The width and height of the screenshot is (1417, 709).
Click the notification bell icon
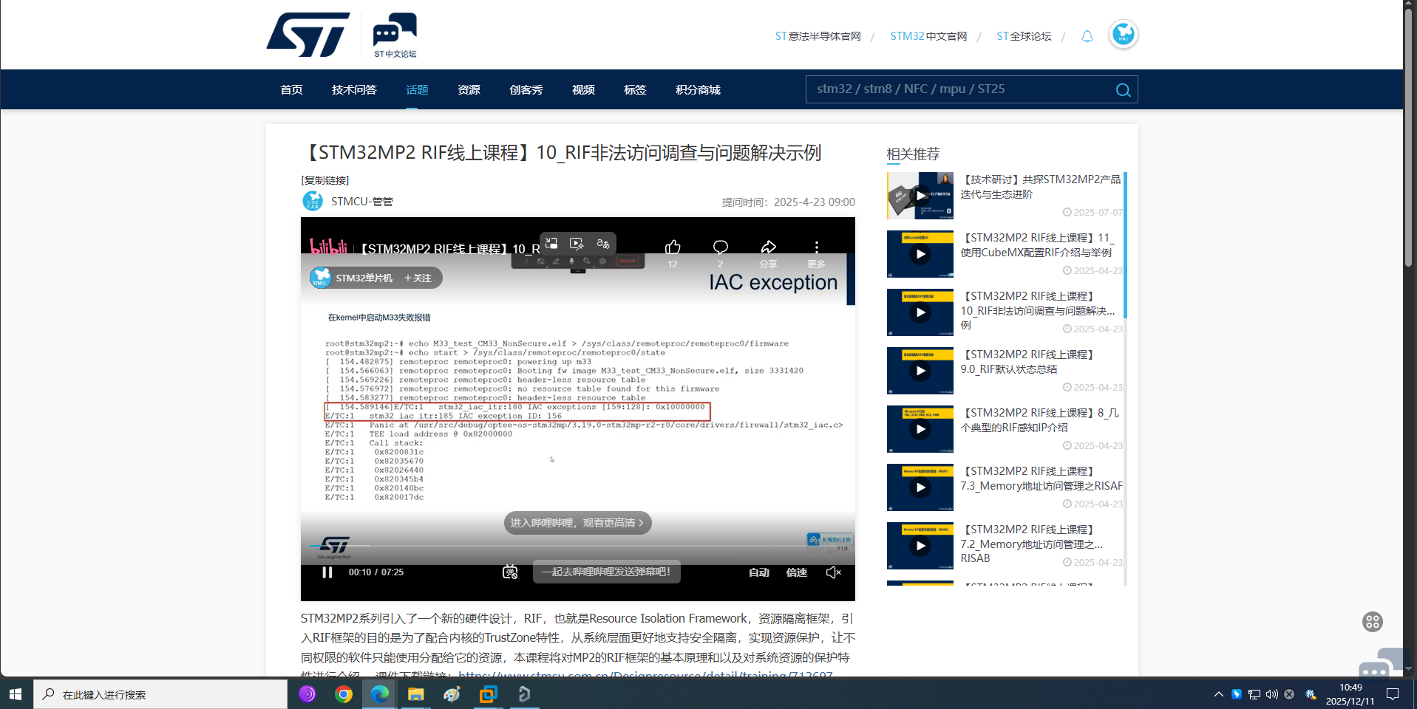tap(1087, 36)
